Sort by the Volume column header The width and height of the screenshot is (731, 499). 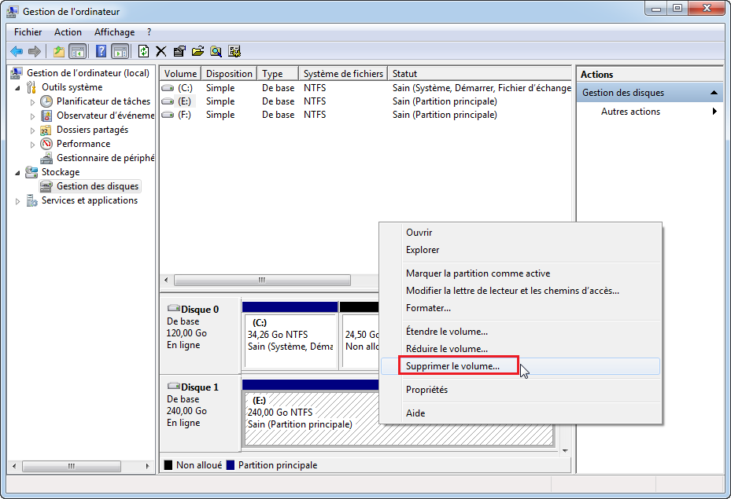(180, 74)
